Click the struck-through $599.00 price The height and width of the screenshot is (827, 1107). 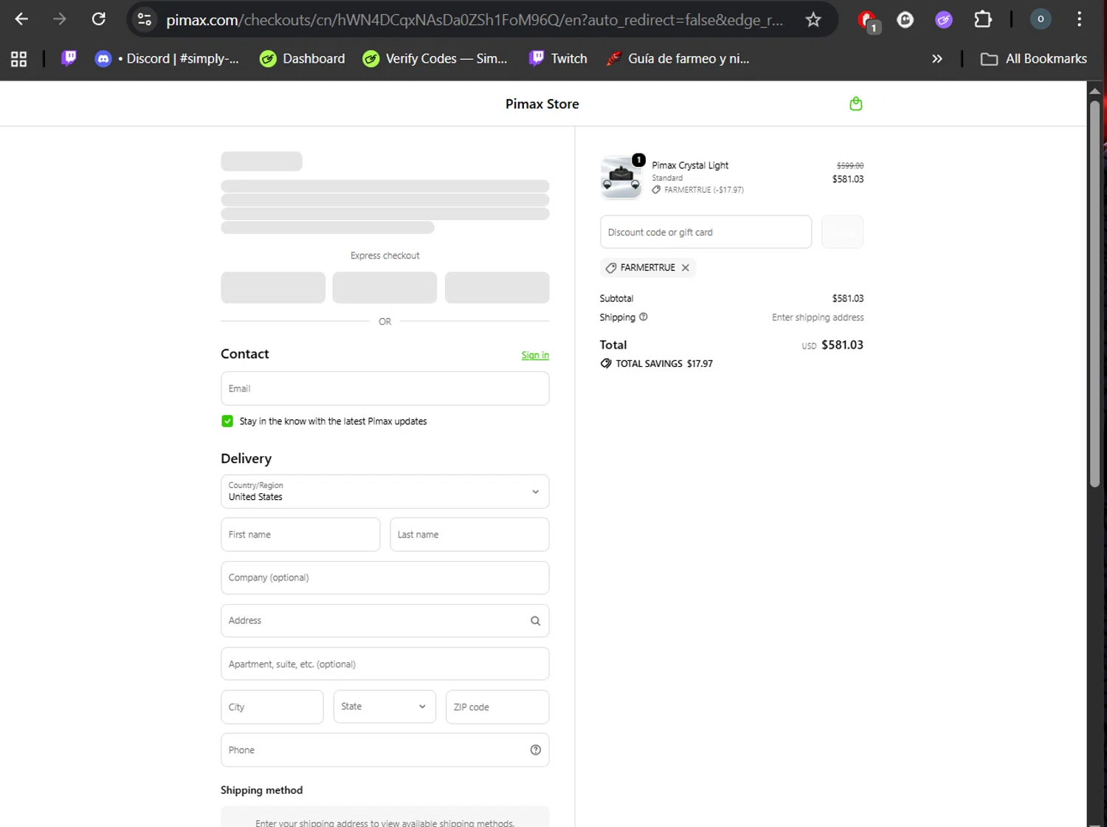tap(850, 165)
